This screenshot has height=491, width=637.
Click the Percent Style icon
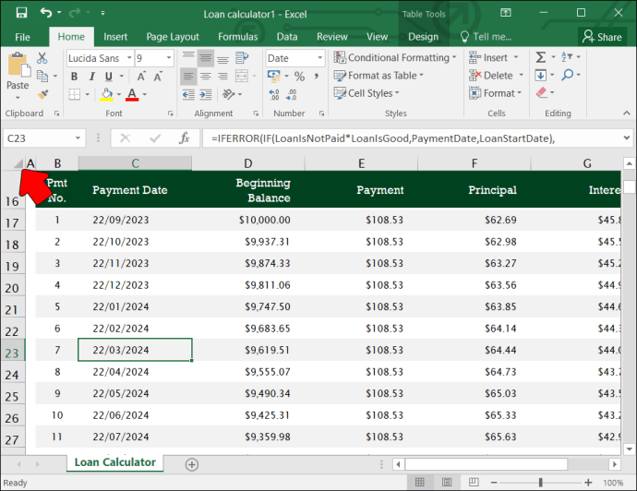point(299,76)
